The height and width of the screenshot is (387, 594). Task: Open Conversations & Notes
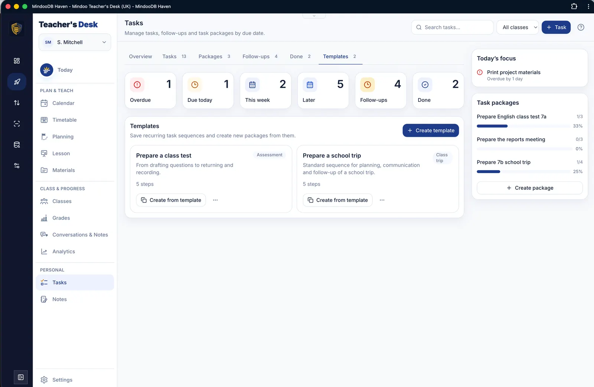(x=75, y=235)
